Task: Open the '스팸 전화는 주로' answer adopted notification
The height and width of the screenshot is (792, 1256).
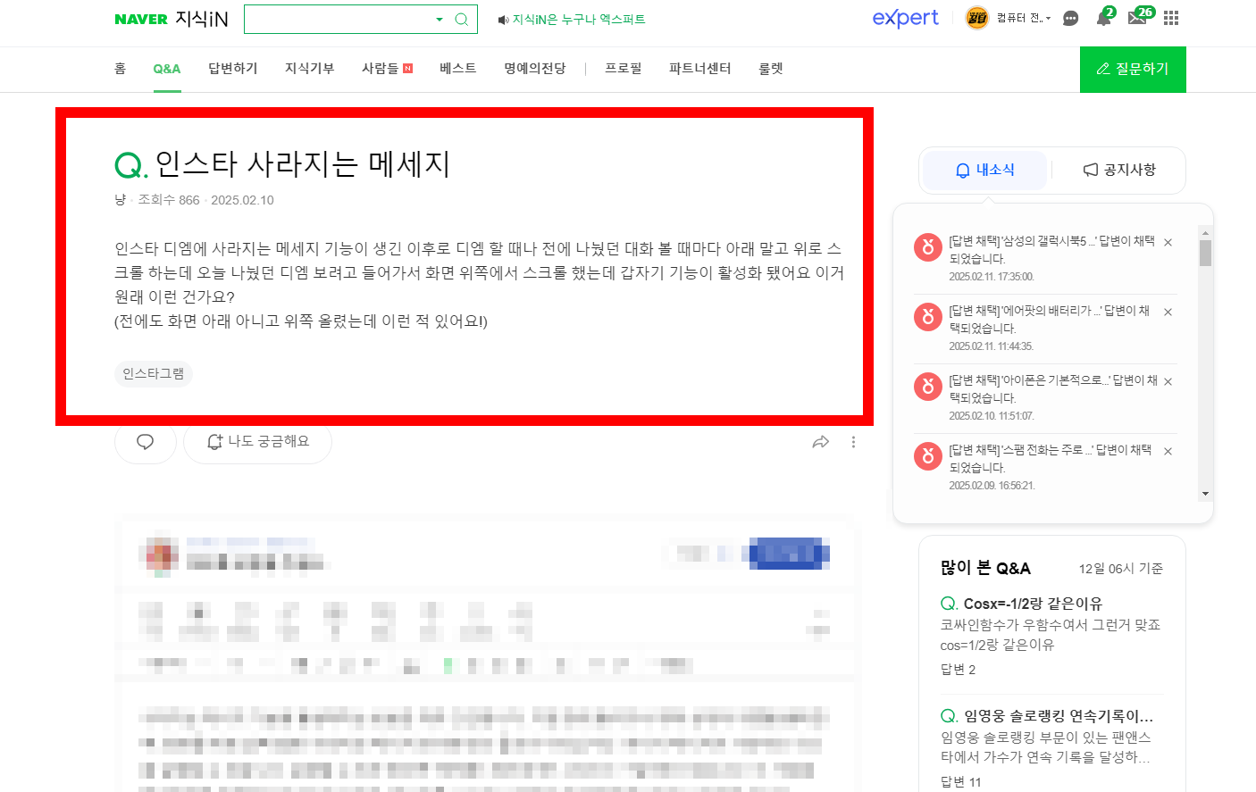Action: 1051,459
